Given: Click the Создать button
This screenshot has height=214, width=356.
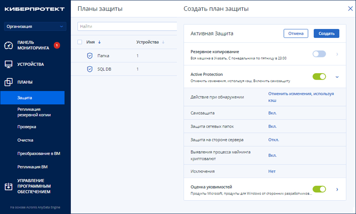Looking at the screenshot, I should click(327, 33).
